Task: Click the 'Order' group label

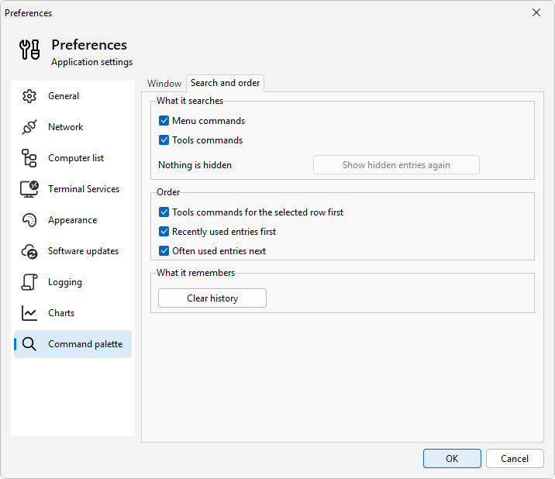Action: pos(168,192)
